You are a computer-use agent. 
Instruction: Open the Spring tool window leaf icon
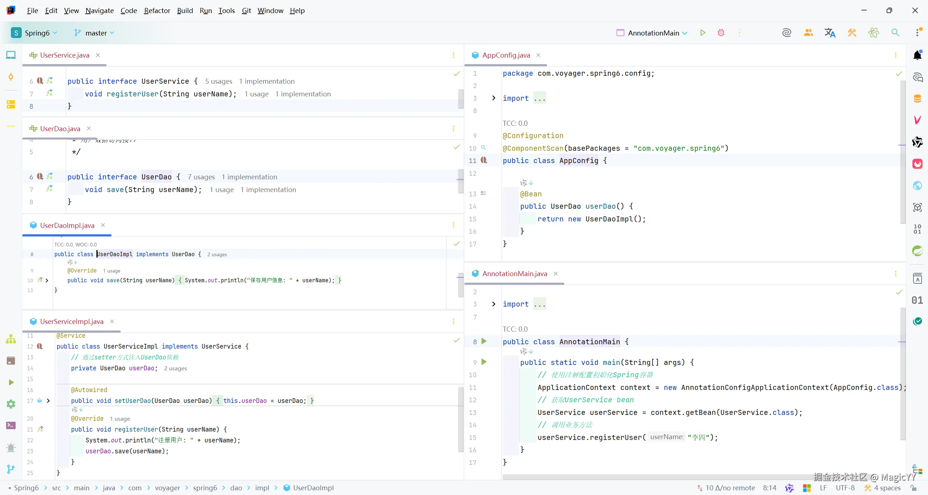click(x=917, y=250)
